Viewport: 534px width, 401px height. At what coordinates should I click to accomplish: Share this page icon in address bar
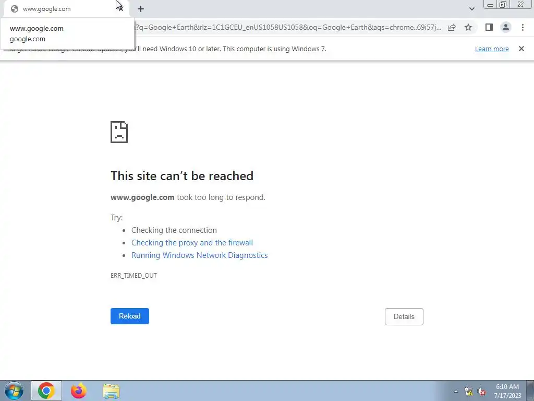tap(452, 27)
